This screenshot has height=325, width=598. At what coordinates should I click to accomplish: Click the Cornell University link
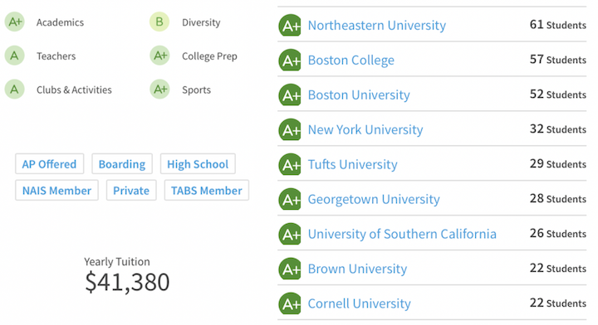point(360,303)
